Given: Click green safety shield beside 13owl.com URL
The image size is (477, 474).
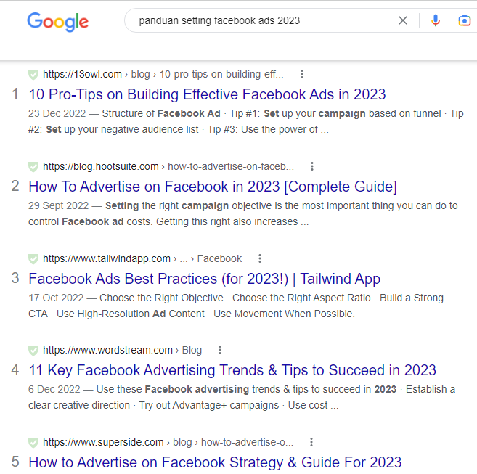Looking at the screenshot, I should 33,75.
